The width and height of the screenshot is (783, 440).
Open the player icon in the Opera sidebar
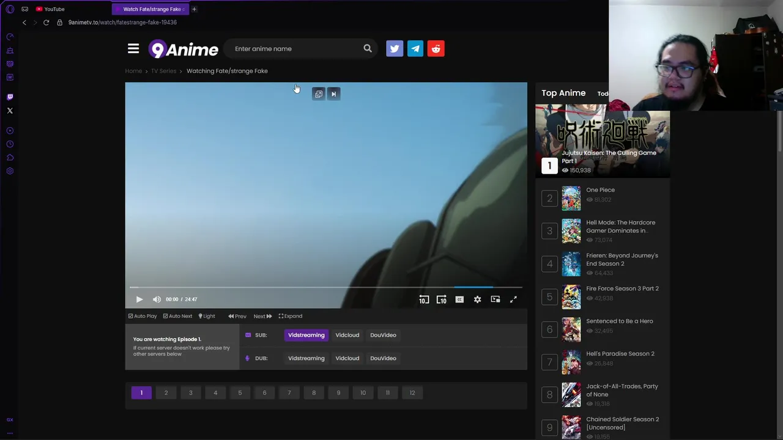click(10, 131)
